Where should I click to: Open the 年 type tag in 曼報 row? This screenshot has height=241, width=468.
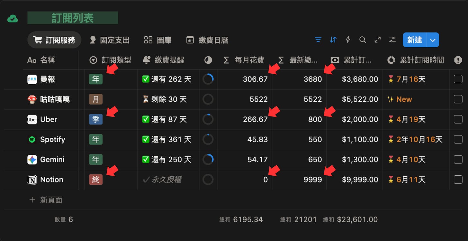point(96,79)
